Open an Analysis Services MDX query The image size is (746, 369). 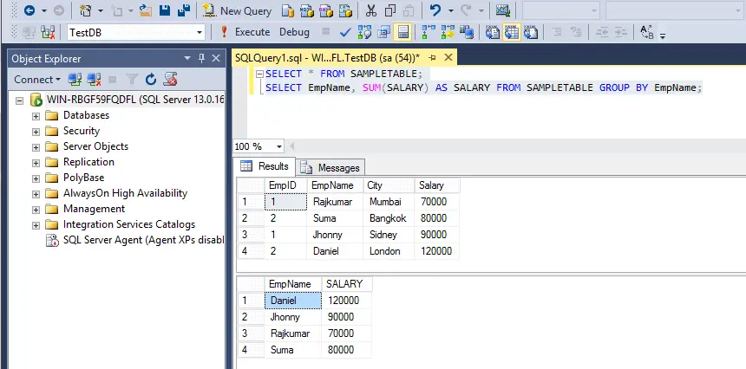pos(307,10)
